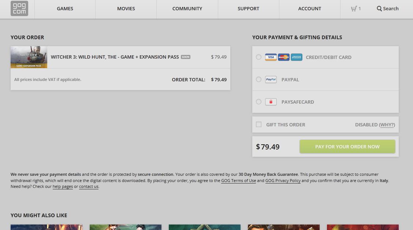Click the Search magnifier icon
The height and width of the screenshot is (230, 413).
point(379,8)
